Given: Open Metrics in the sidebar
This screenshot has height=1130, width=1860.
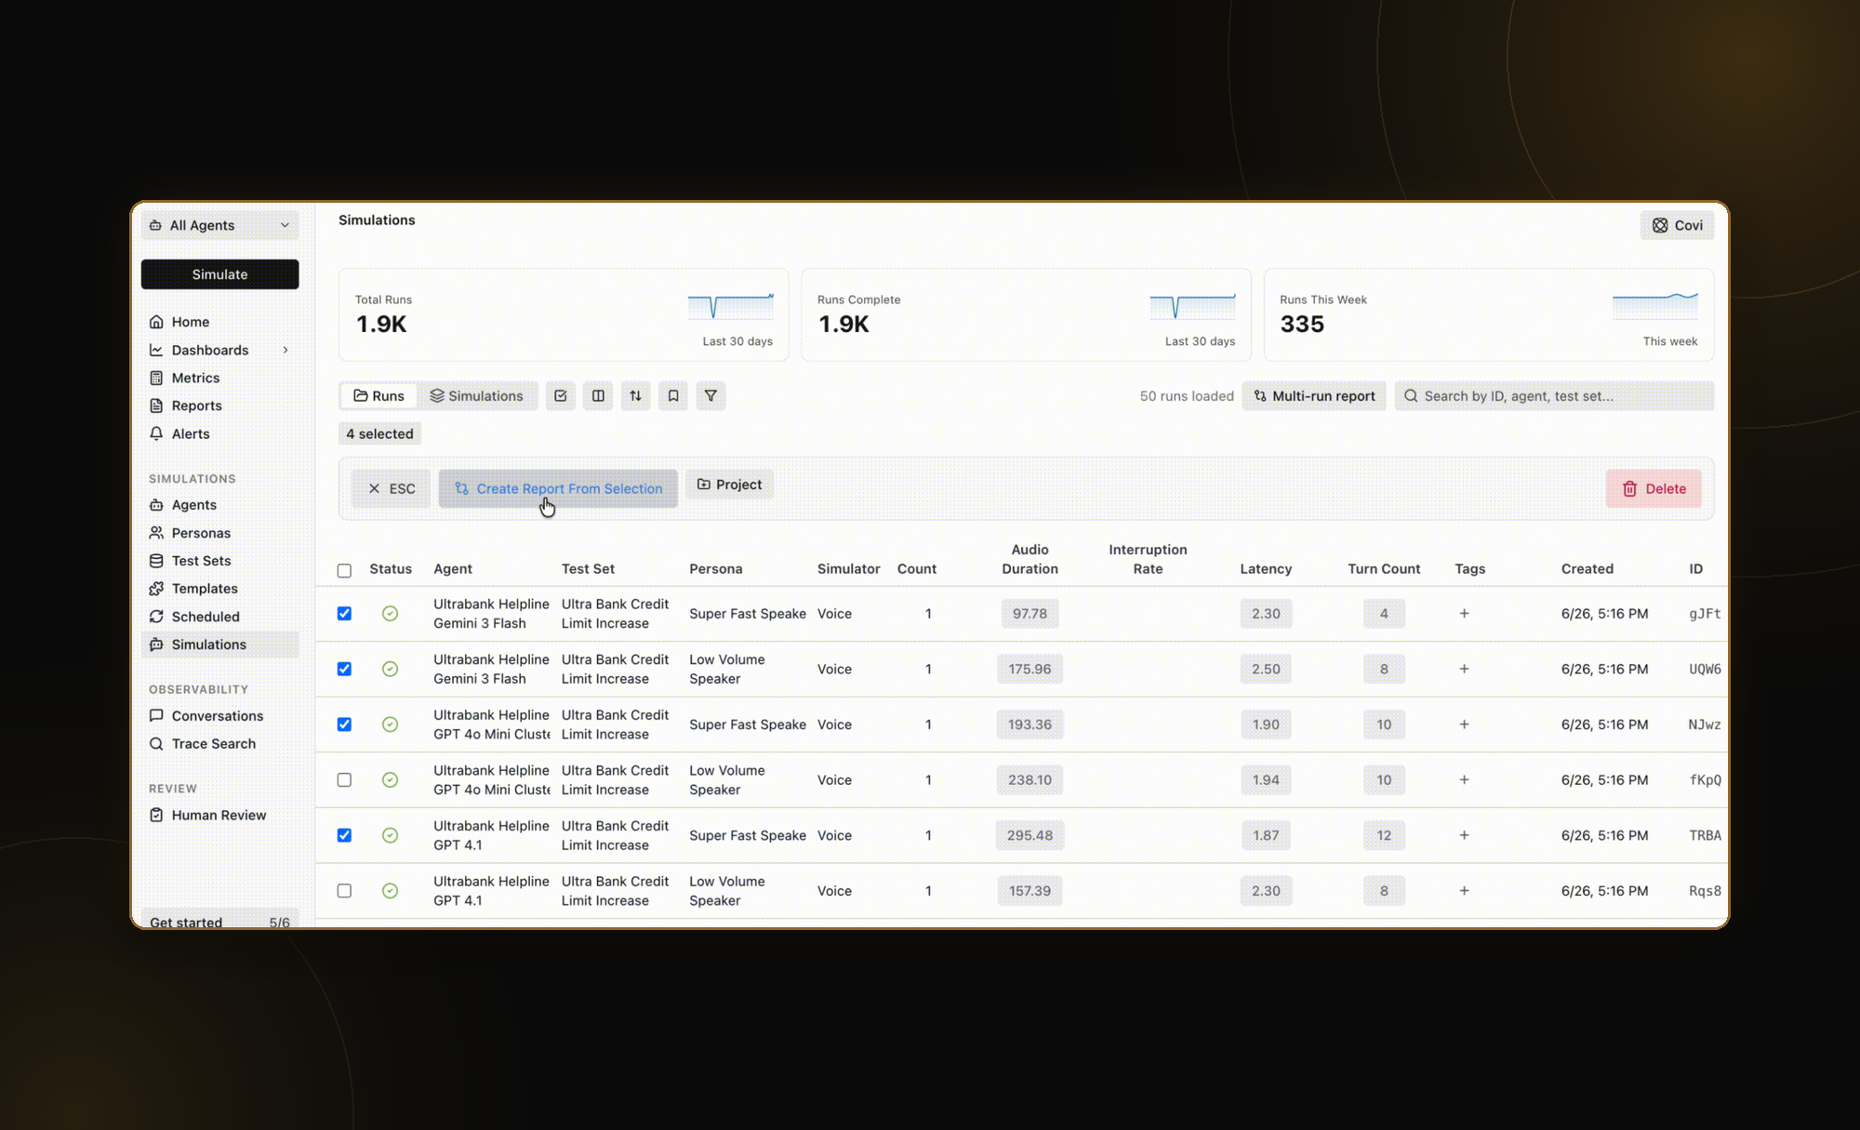Looking at the screenshot, I should click(x=220, y=378).
